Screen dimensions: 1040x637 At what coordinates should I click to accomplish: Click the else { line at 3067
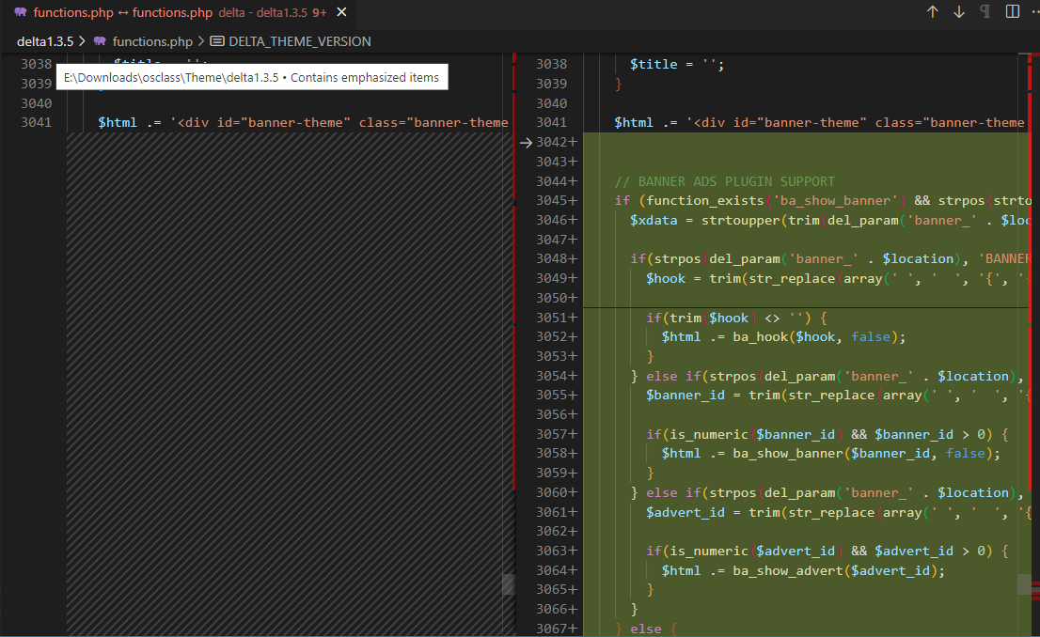(x=645, y=629)
